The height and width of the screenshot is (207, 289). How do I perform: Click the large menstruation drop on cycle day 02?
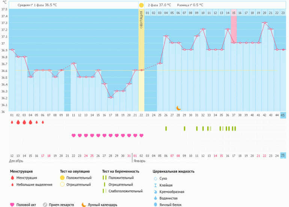[x=18, y=122]
